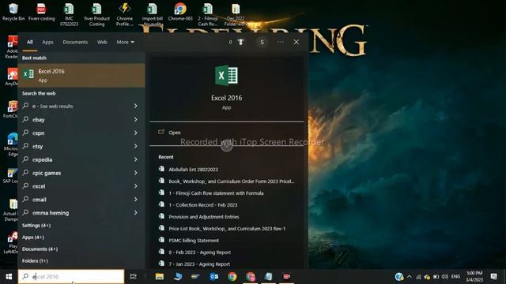
Task: Open recent file Abdullah Ent 28022023
Action: tap(193, 170)
